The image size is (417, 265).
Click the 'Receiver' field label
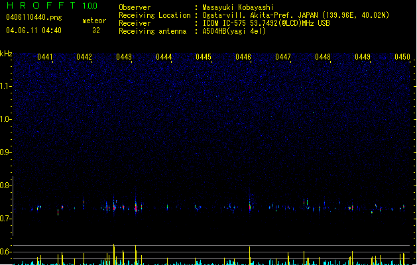135,23
